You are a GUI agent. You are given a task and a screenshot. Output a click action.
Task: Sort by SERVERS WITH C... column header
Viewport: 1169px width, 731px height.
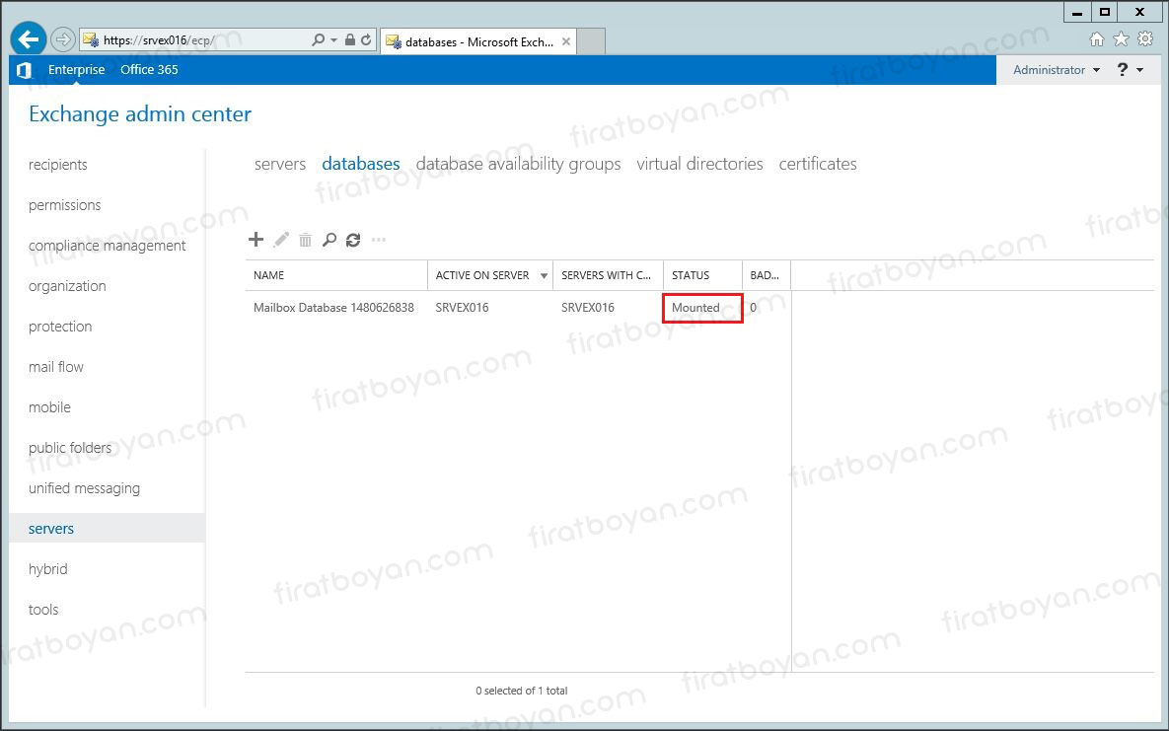pyautogui.click(x=609, y=275)
